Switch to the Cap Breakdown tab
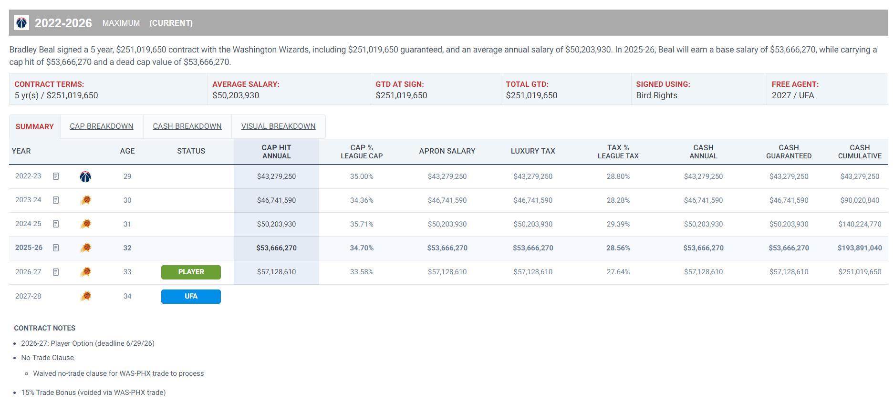Image resolution: width=894 pixels, height=403 pixels. pos(102,126)
